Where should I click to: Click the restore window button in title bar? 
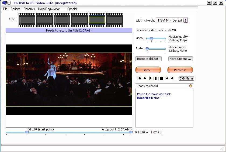click(x=215, y=3)
